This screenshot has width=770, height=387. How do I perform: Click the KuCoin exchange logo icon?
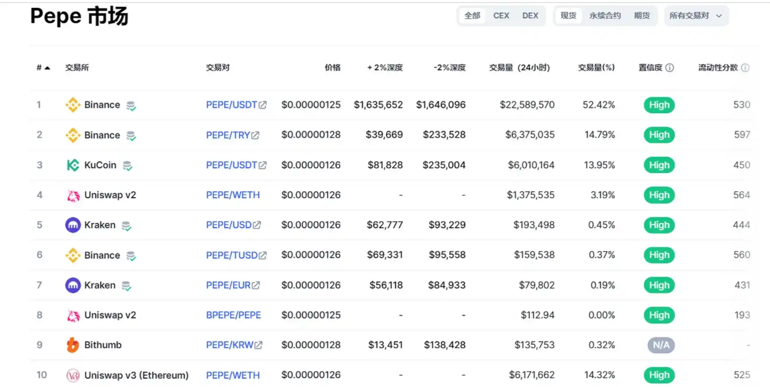(x=73, y=165)
